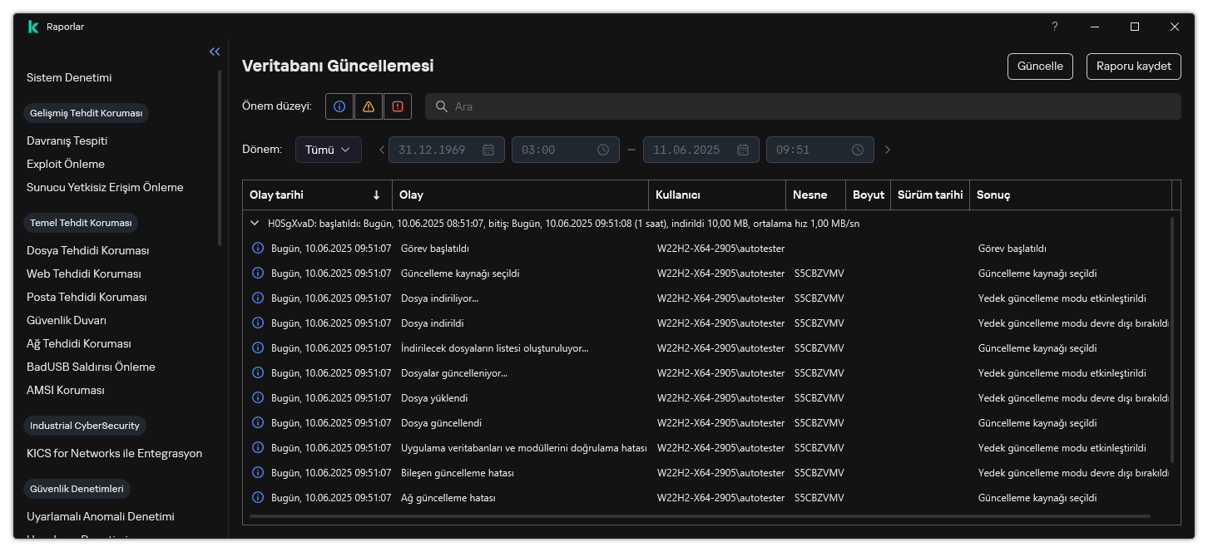Toggle critical importance level filter
The width and height of the screenshot is (1208, 552).
(397, 106)
